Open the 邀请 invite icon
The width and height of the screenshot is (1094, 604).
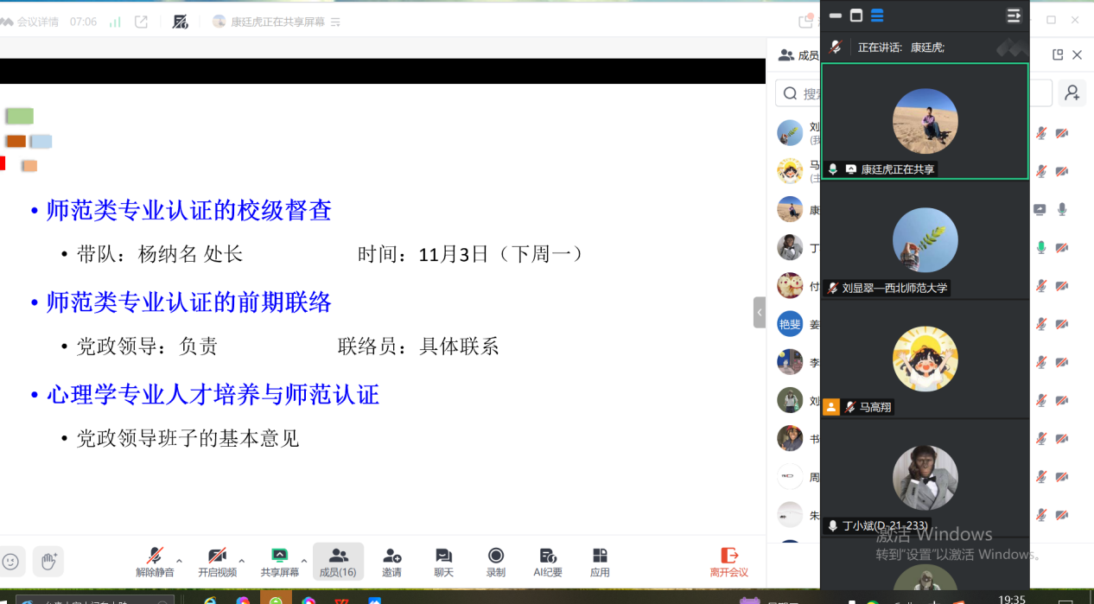391,556
